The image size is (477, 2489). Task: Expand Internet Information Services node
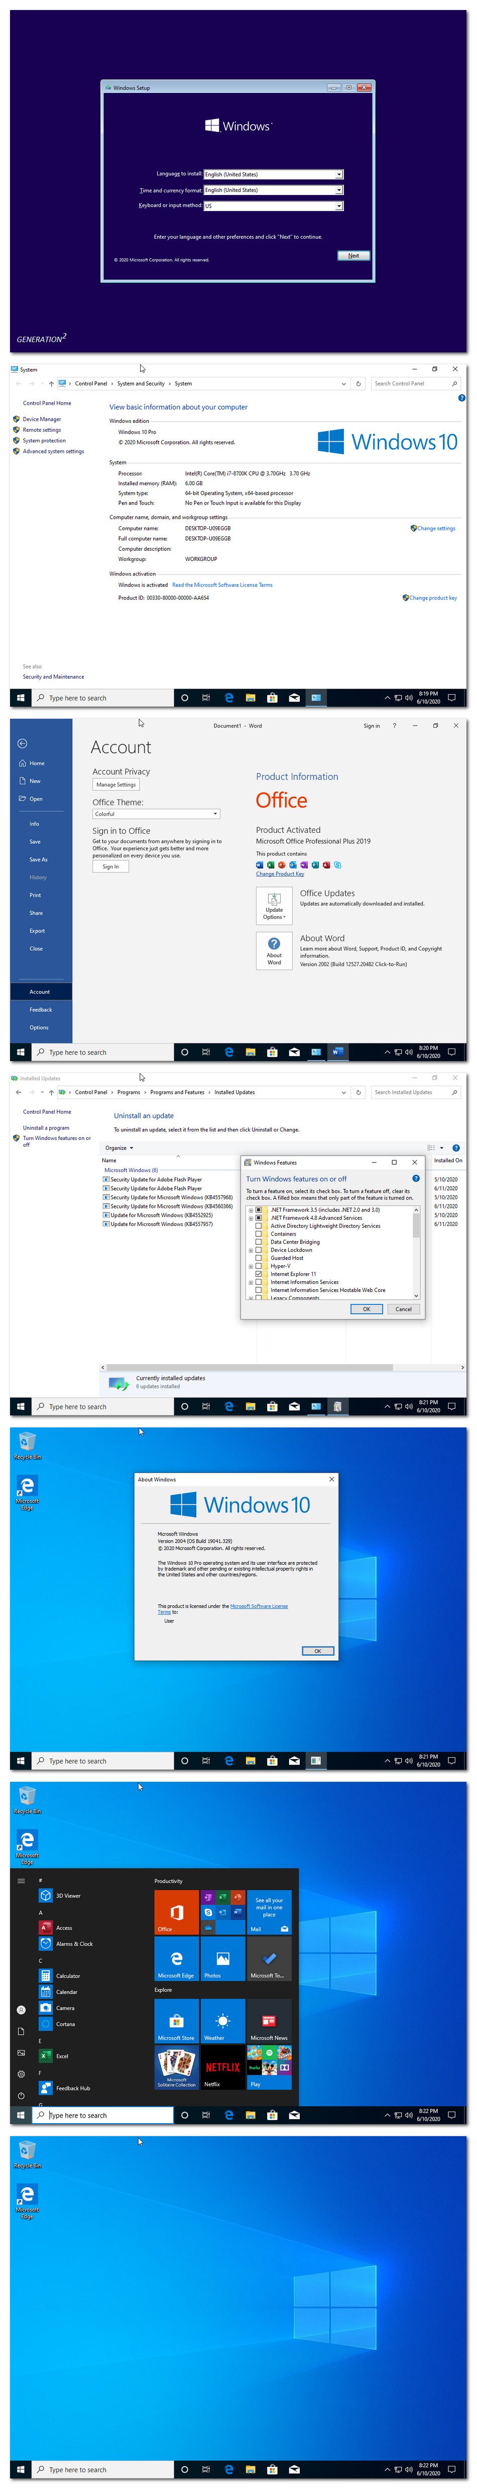point(251,1282)
